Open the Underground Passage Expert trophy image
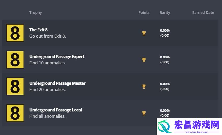 click(15, 60)
